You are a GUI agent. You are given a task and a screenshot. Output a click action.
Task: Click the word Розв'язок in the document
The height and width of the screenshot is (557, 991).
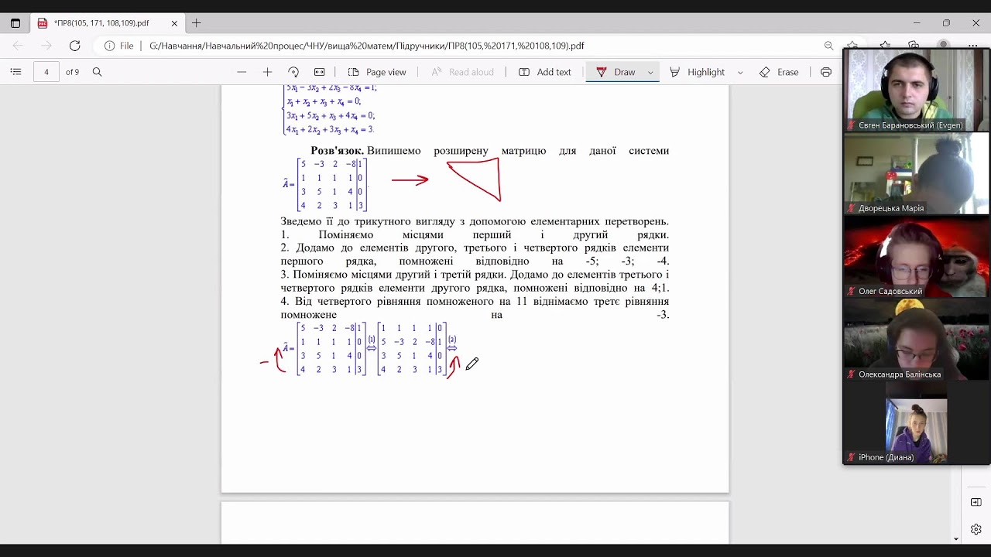337,151
